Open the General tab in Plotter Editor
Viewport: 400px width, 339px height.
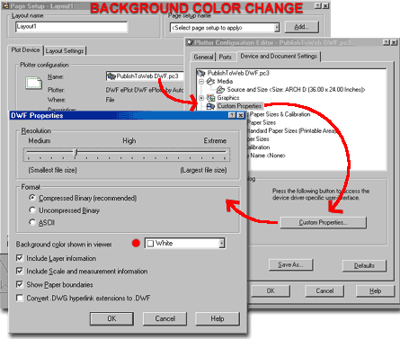point(203,57)
